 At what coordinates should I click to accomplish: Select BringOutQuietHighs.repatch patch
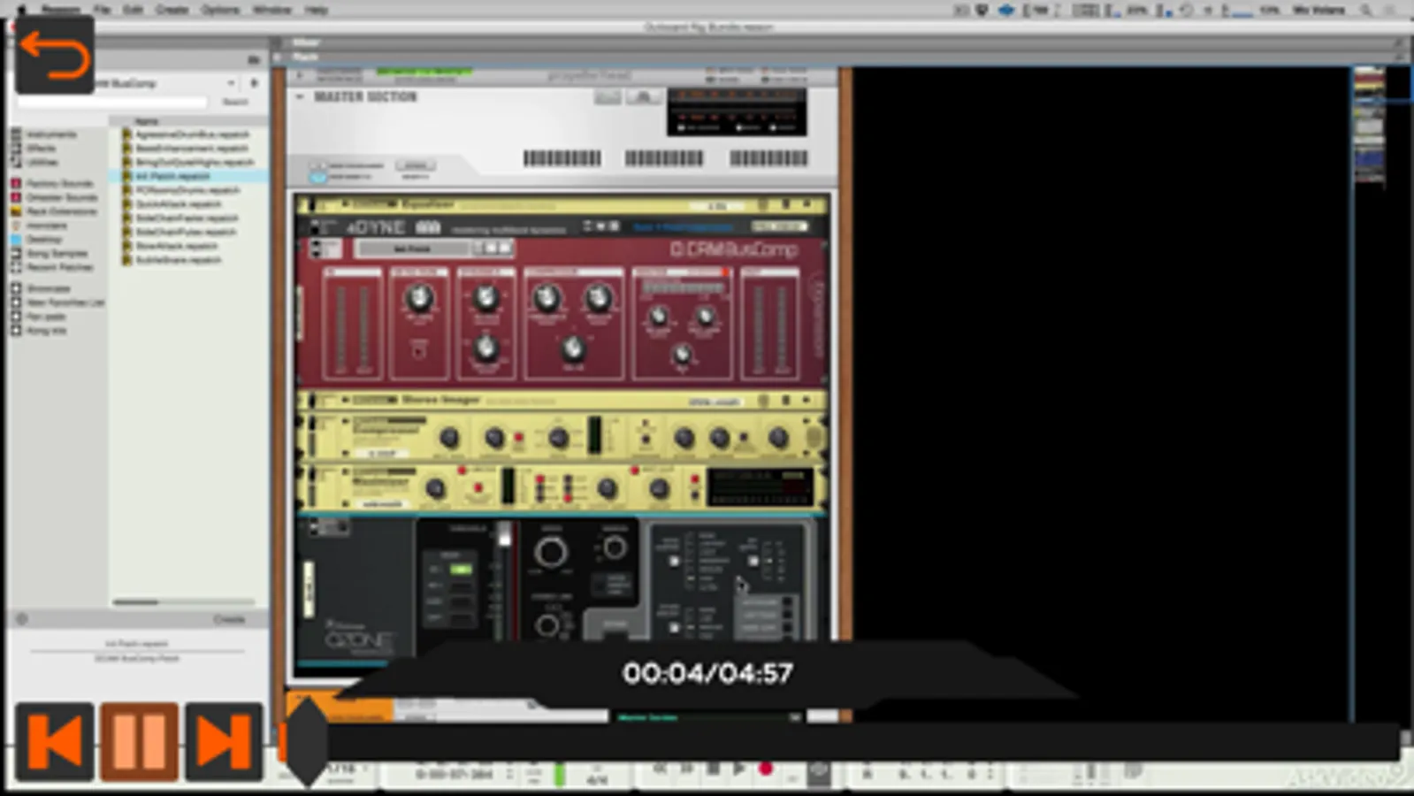coord(195,162)
